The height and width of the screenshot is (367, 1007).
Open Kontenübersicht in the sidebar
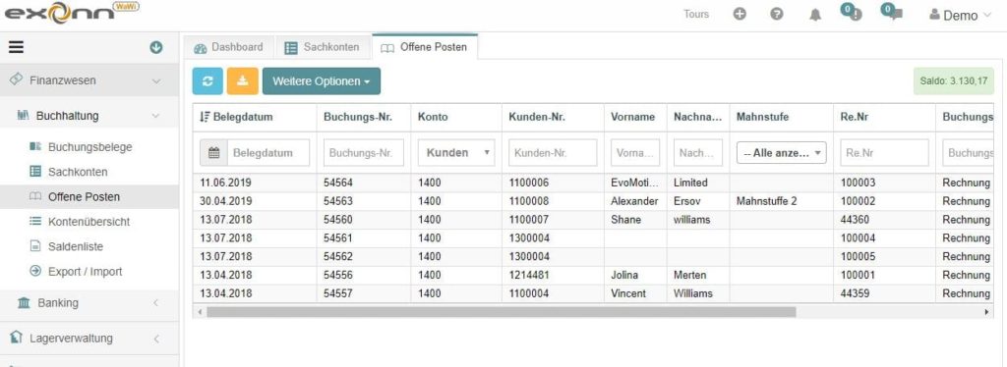click(89, 222)
